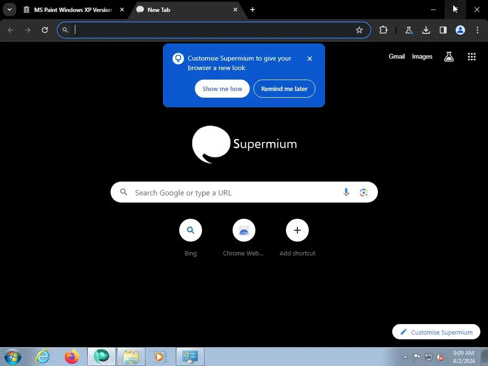Click the magnifier icon in the search box
The width and height of the screenshot is (488, 366).
point(124,192)
